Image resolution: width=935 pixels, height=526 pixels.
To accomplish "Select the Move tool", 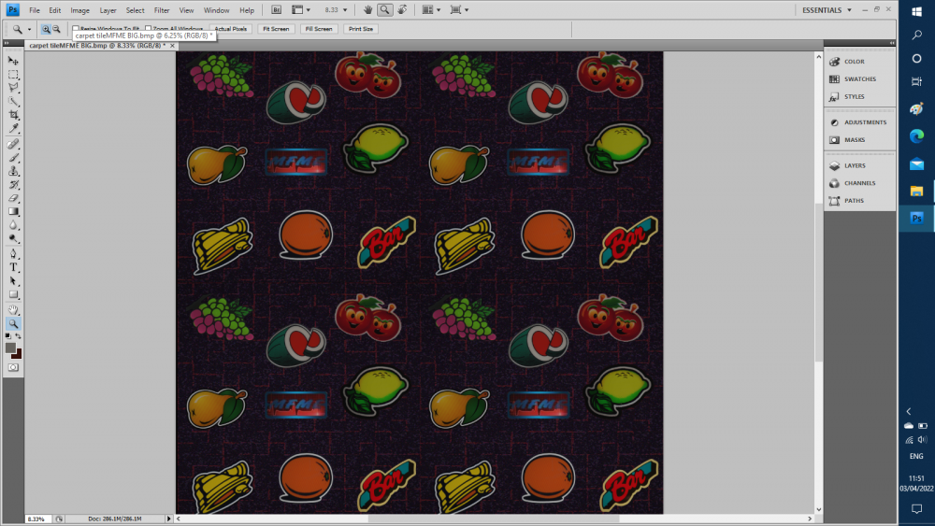I will pyautogui.click(x=13, y=61).
